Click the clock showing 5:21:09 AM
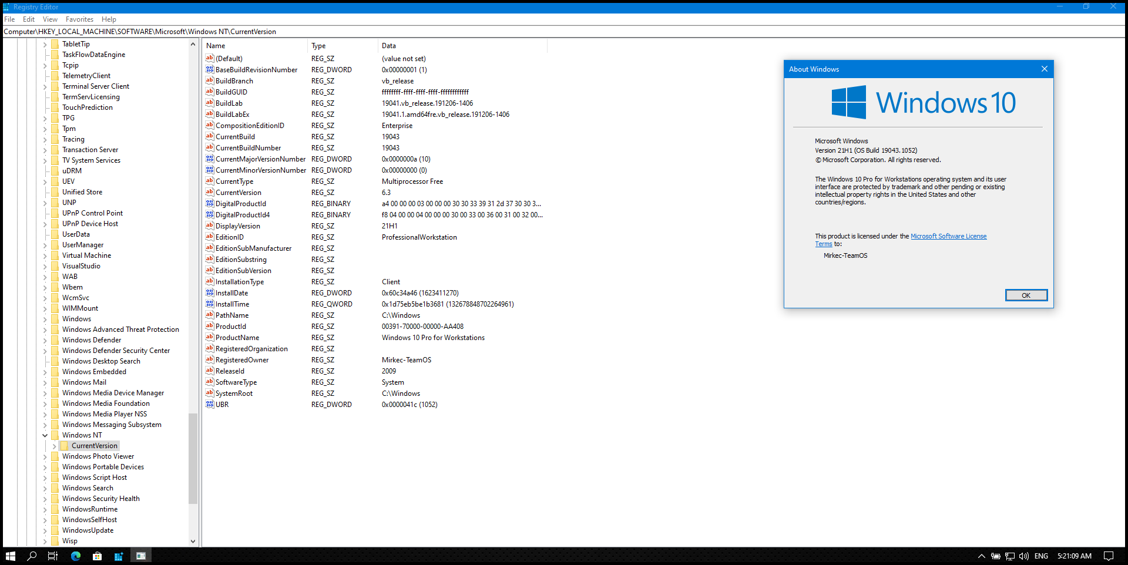 [x=1075, y=556]
